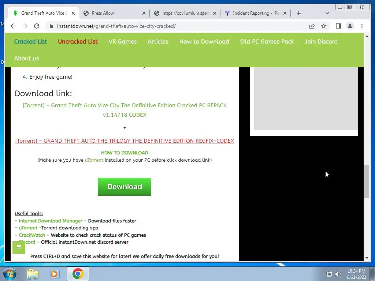
Task: Open the network tray icon
Action: point(329,274)
